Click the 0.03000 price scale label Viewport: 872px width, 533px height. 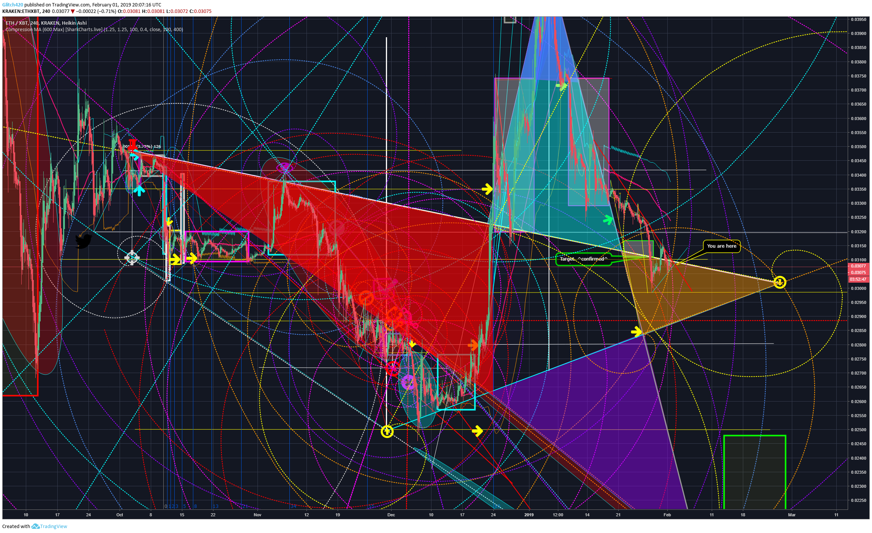click(858, 288)
